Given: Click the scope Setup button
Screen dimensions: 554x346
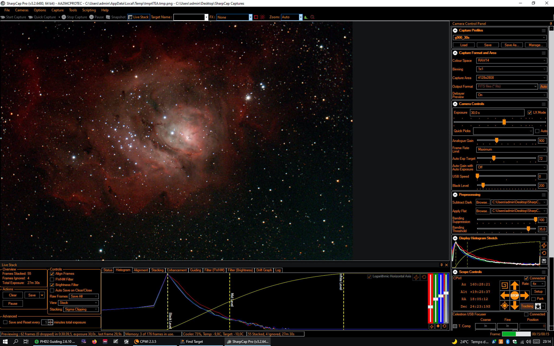Looking at the screenshot, I should tap(538, 292).
